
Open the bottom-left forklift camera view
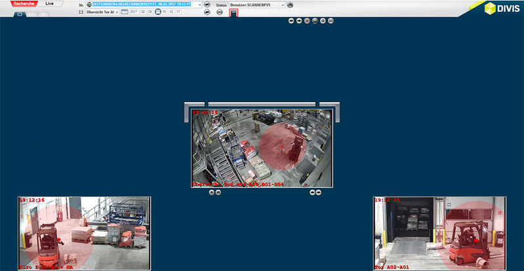point(84,233)
